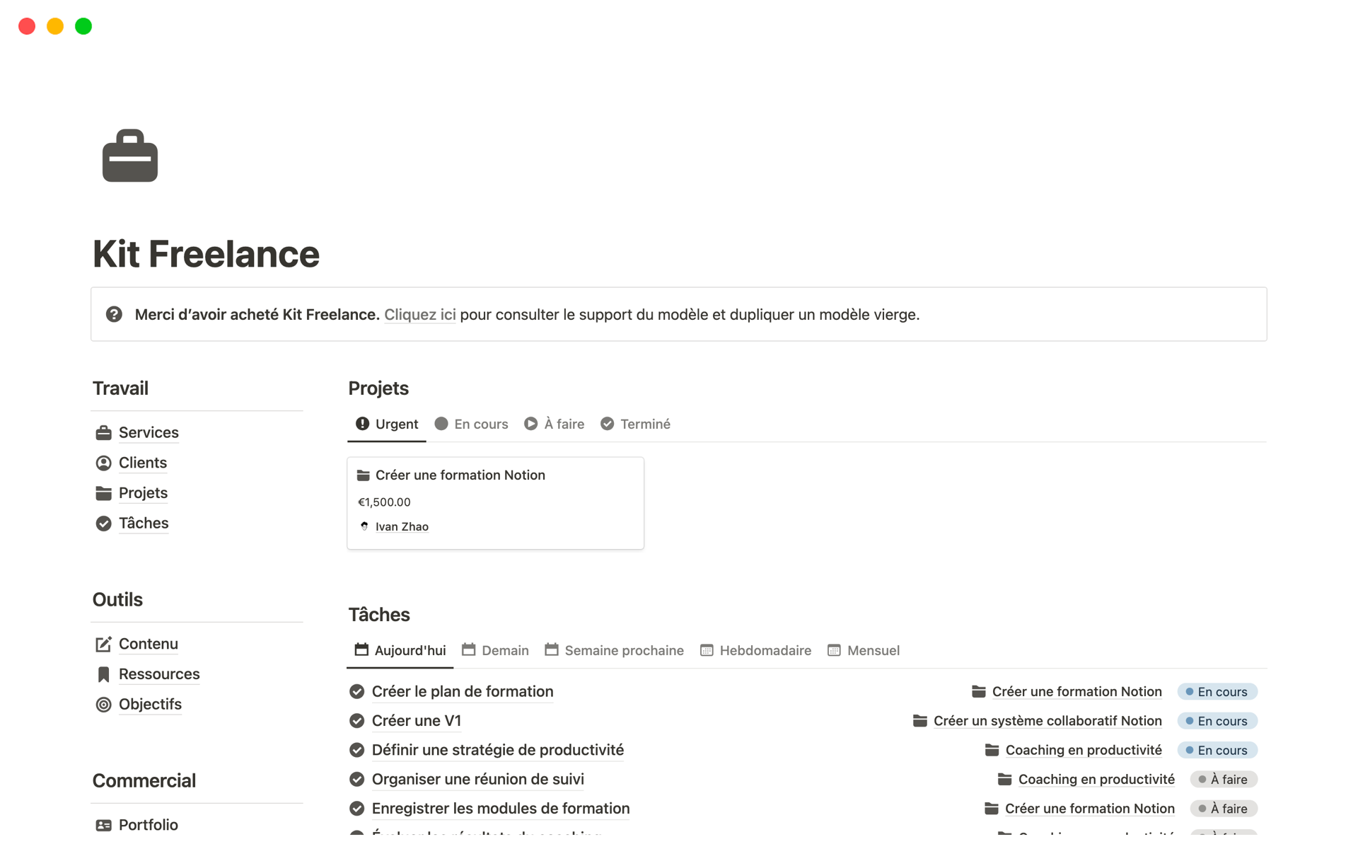Click the briefcase page icon
Viewport: 1358px width, 849px height.
coord(130,156)
